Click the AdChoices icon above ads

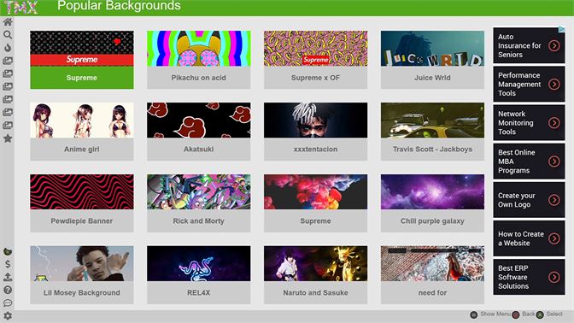point(561,29)
